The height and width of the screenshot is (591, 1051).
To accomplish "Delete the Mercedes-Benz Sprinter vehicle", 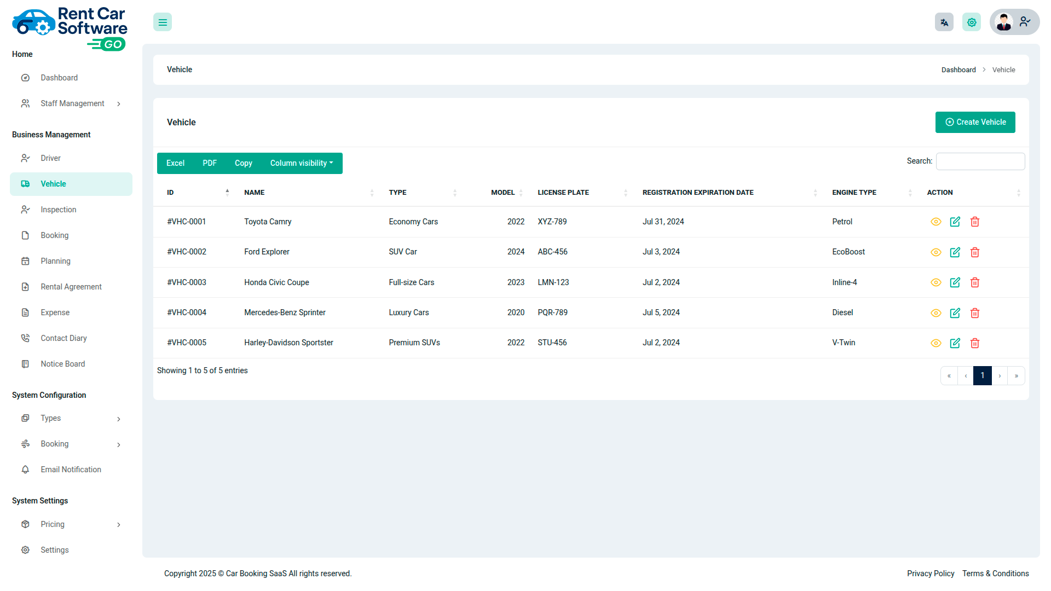I will point(975,313).
